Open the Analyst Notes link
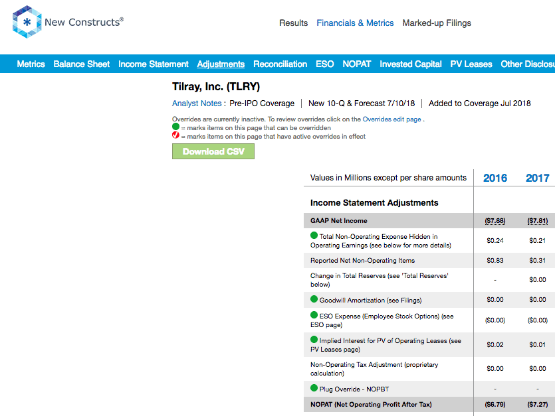The height and width of the screenshot is (416, 555). coord(197,104)
